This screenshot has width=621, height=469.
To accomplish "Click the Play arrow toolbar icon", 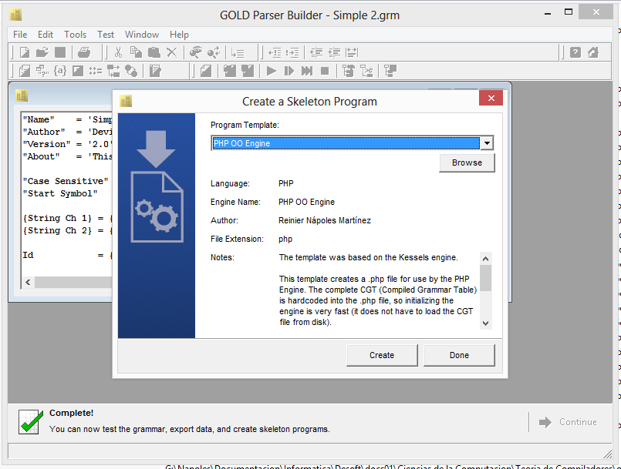I will tap(272, 71).
